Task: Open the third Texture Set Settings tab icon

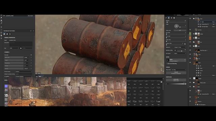Action: point(10,34)
